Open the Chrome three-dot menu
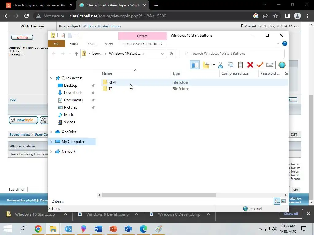The image size is (314, 235). [x=307, y=16]
